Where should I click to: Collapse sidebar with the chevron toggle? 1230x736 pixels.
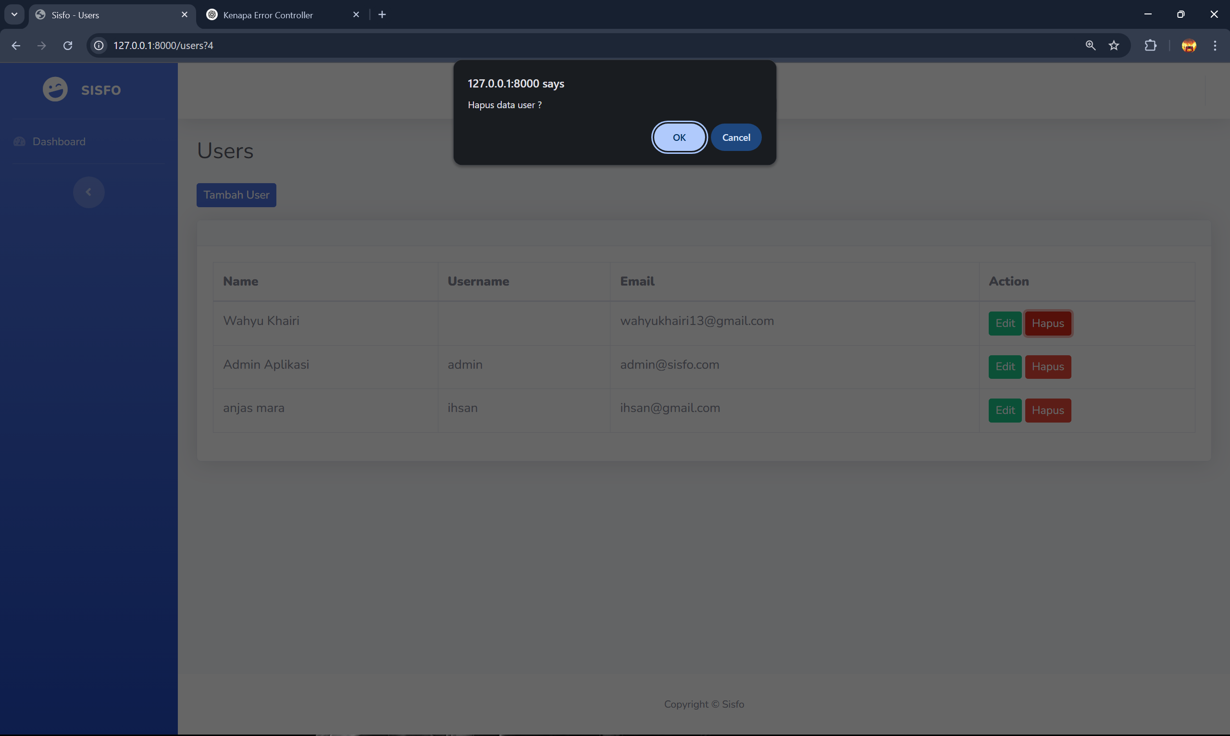coord(88,192)
